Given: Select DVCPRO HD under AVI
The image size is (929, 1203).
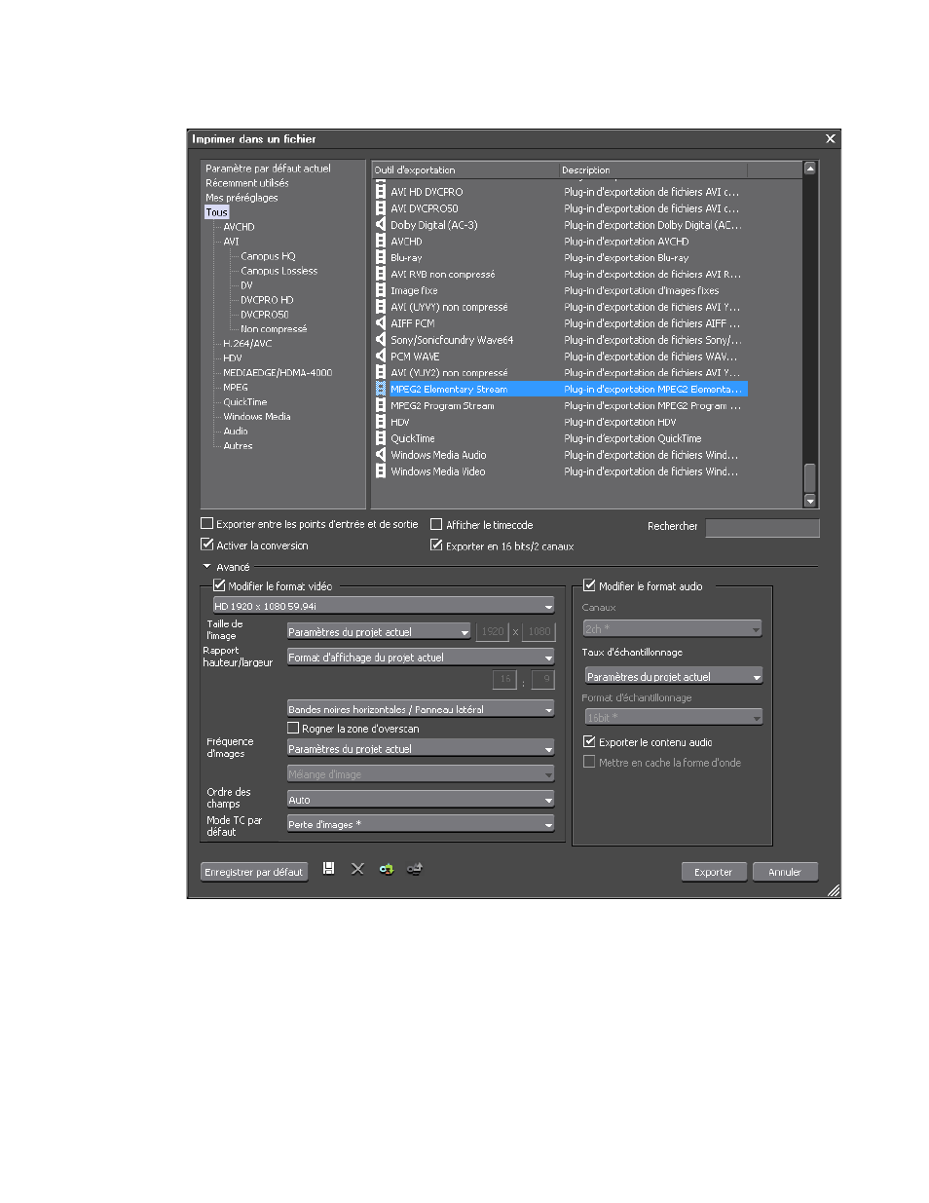Looking at the screenshot, I should click(x=267, y=300).
